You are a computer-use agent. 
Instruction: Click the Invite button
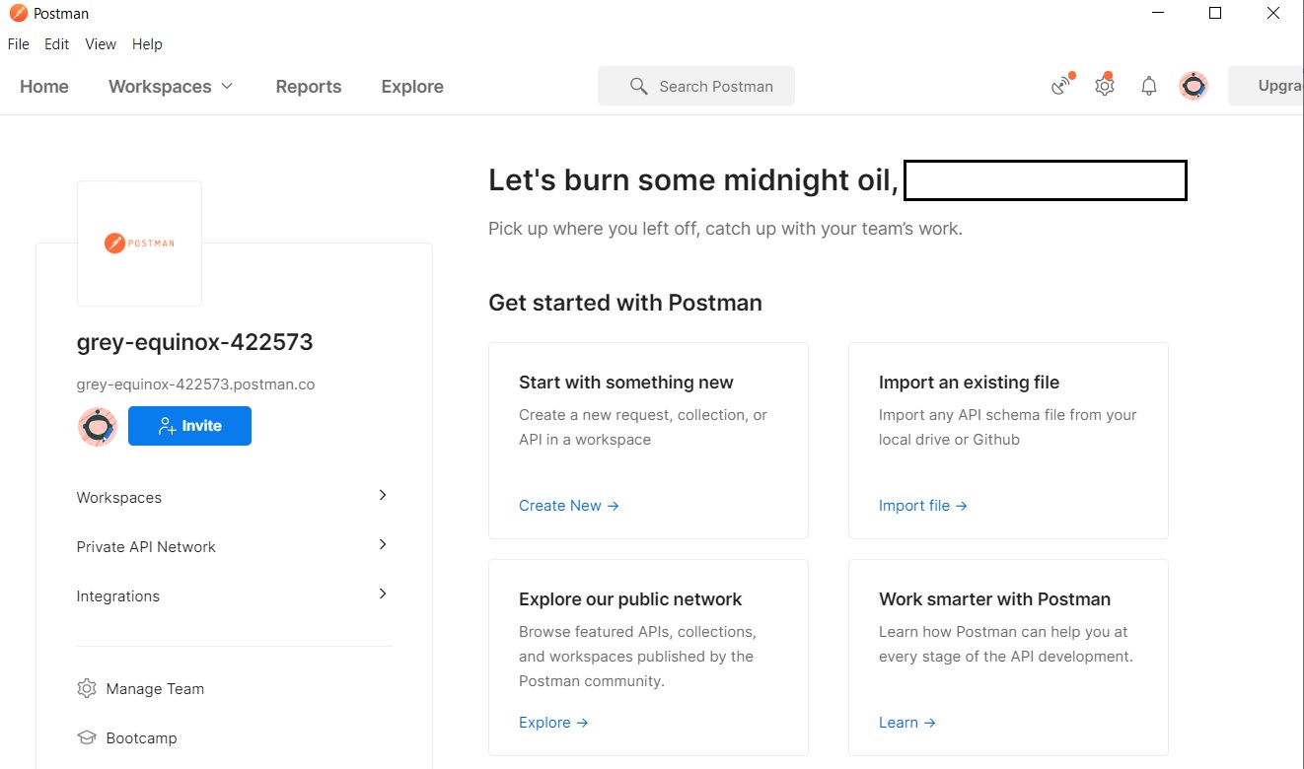(x=189, y=426)
